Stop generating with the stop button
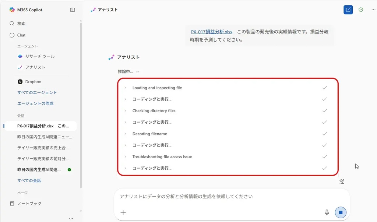 point(341,212)
